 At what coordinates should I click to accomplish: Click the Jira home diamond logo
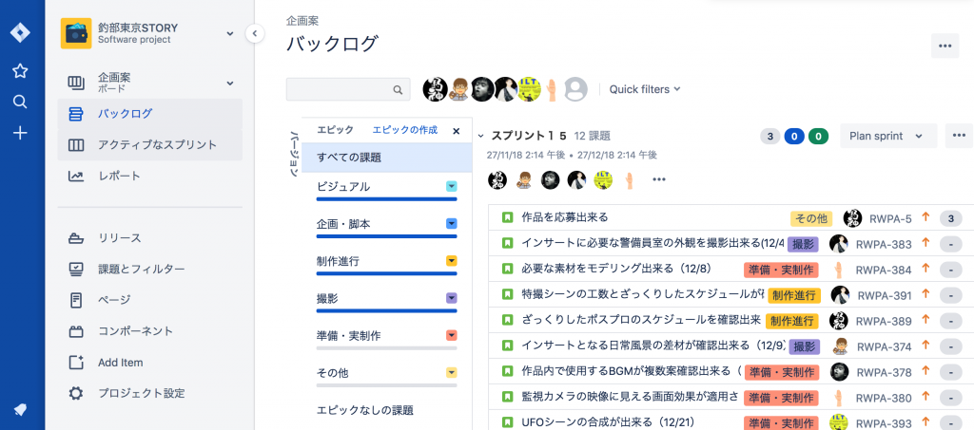pos(20,32)
